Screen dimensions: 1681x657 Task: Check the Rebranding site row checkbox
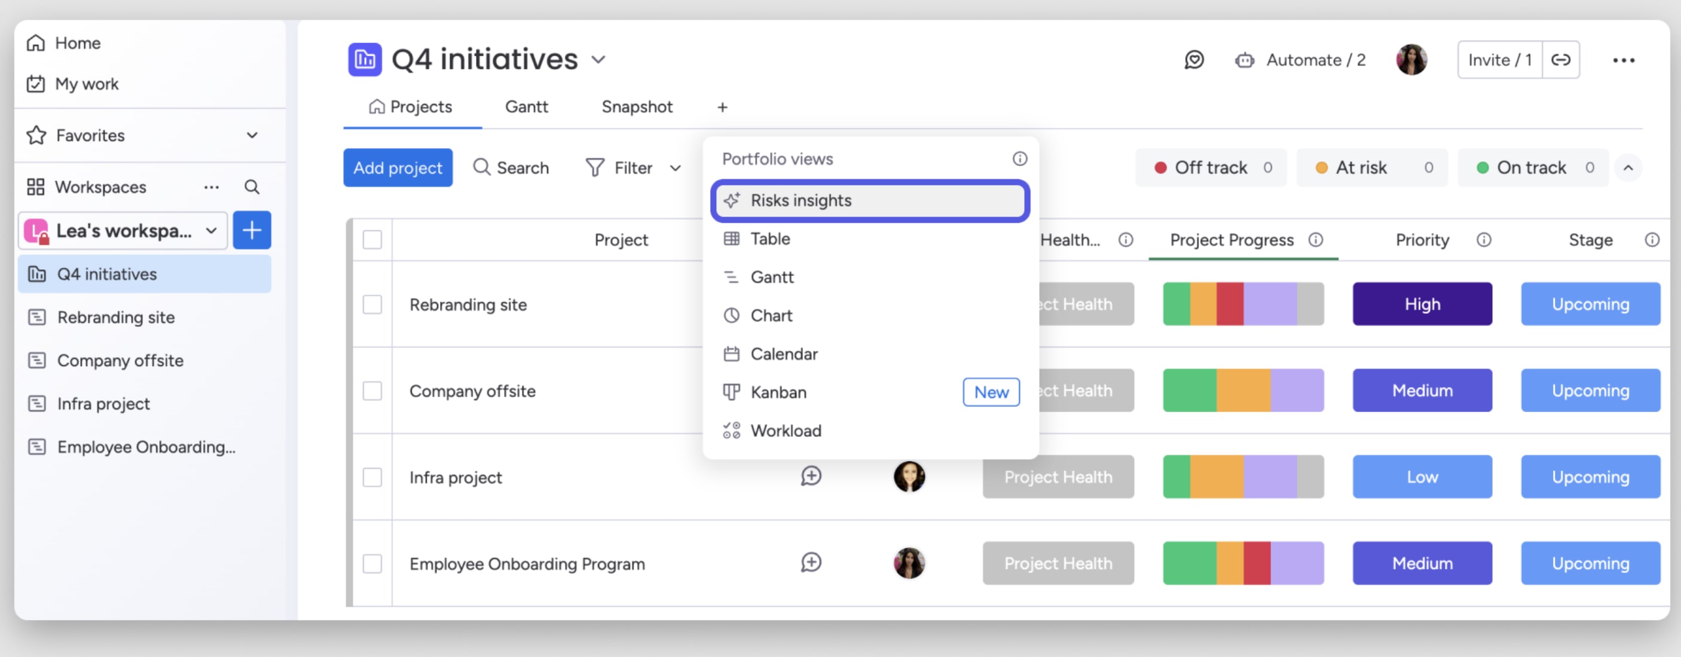372,305
